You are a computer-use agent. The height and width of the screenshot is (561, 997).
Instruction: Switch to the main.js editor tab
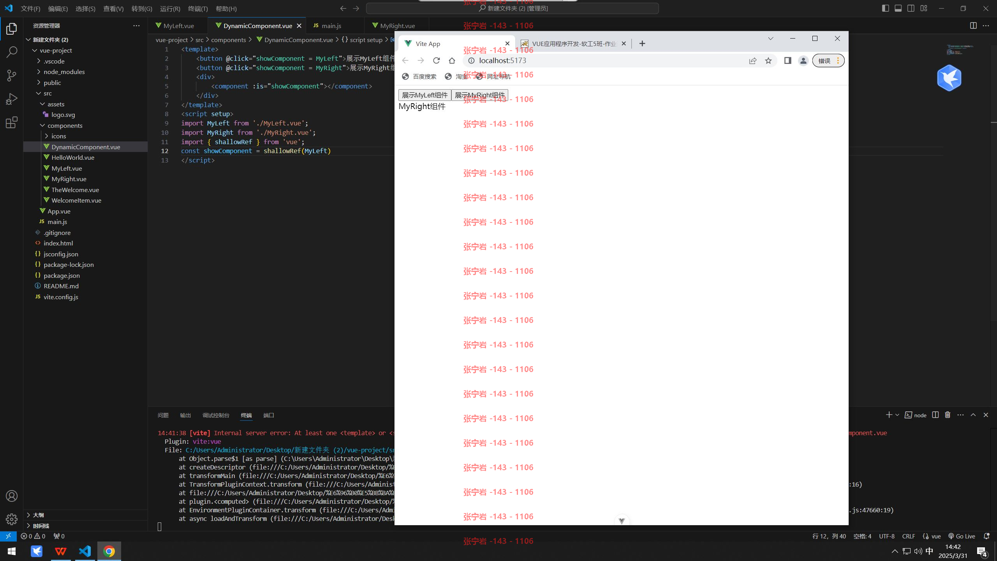(x=331, y=26)
